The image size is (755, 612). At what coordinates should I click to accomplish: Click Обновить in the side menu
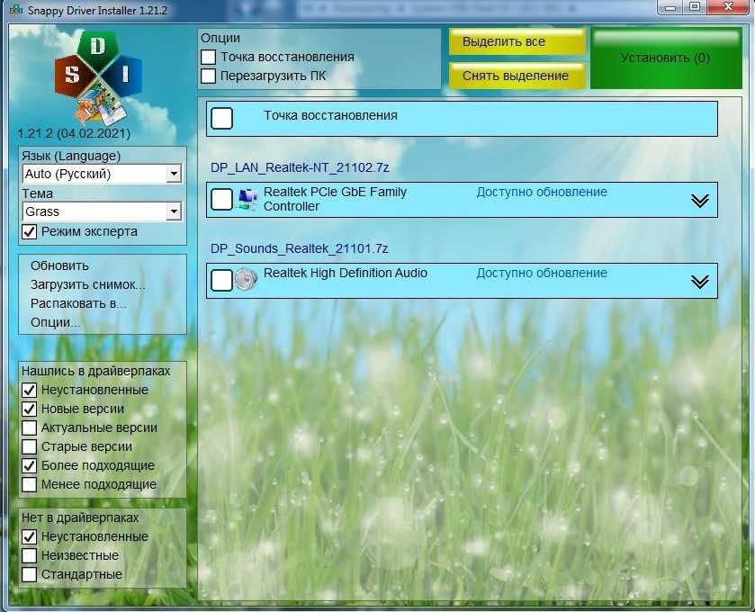[x=59, y=265]
